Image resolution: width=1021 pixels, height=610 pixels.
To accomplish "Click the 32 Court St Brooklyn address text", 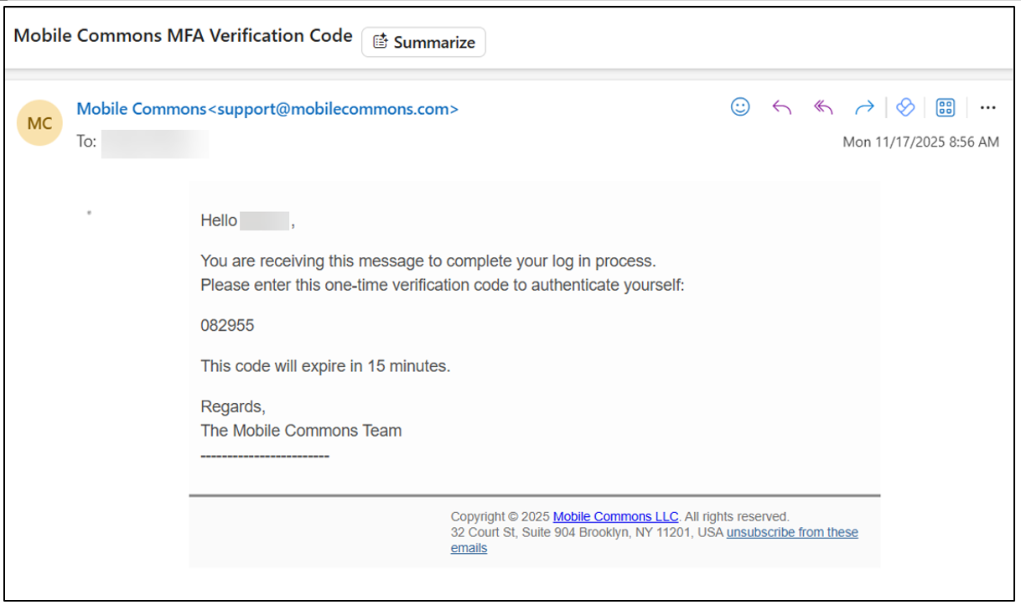I will (x=587, y=533).
